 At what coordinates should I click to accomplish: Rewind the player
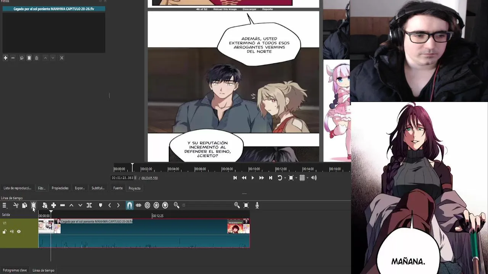pos(244,178)
